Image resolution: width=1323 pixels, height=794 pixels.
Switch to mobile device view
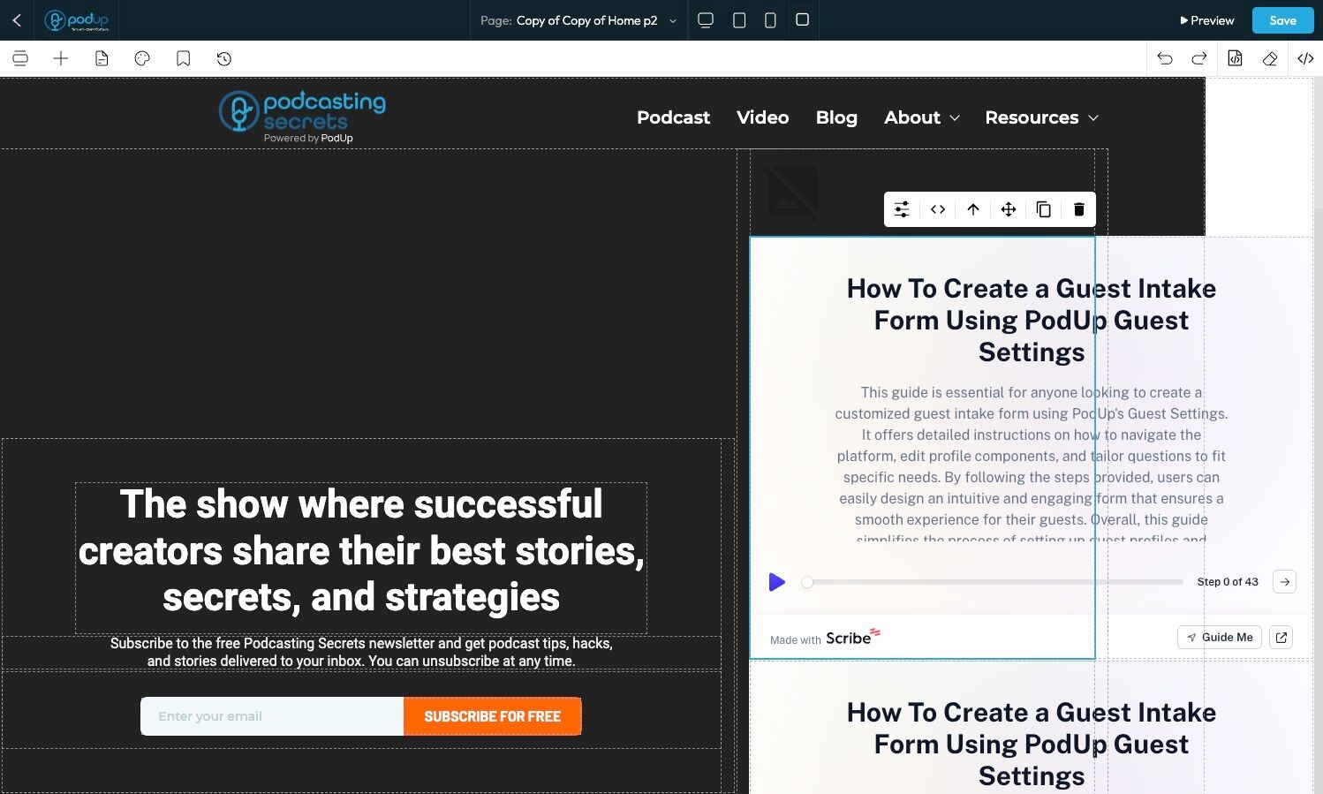[770, 20]
